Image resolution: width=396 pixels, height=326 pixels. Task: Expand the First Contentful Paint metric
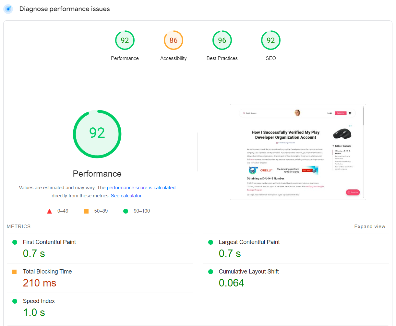[x=49, y=242]
